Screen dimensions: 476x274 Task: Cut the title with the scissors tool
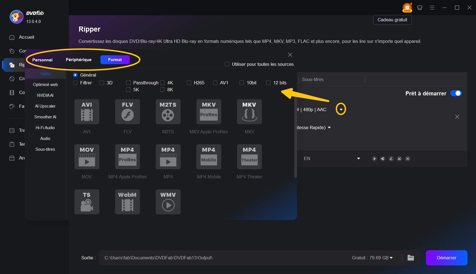tap(399, 159)
